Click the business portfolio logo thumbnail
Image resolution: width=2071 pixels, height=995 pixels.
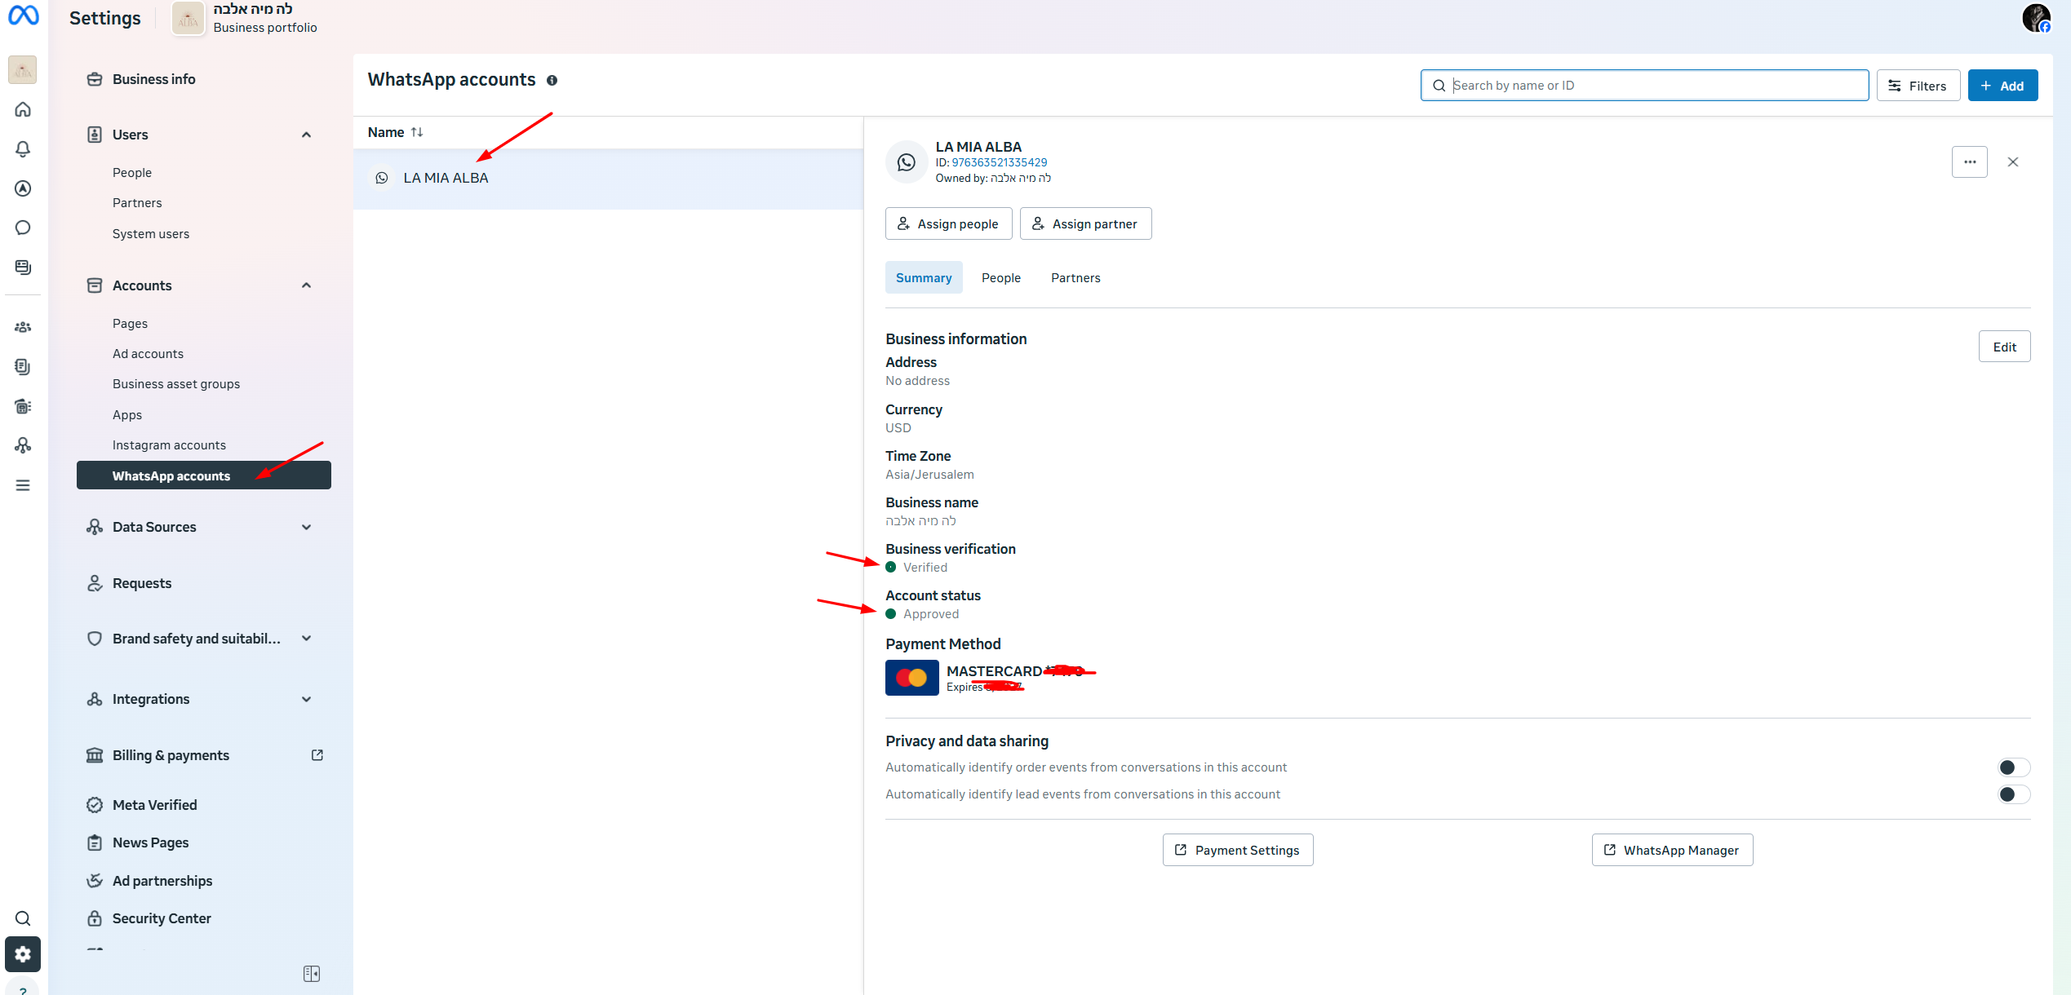188,18
